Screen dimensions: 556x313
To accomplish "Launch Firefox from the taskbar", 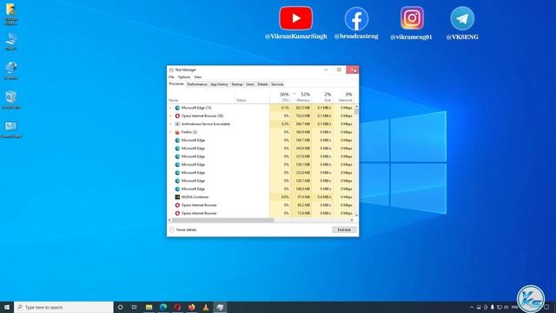I will coord(191,307).
